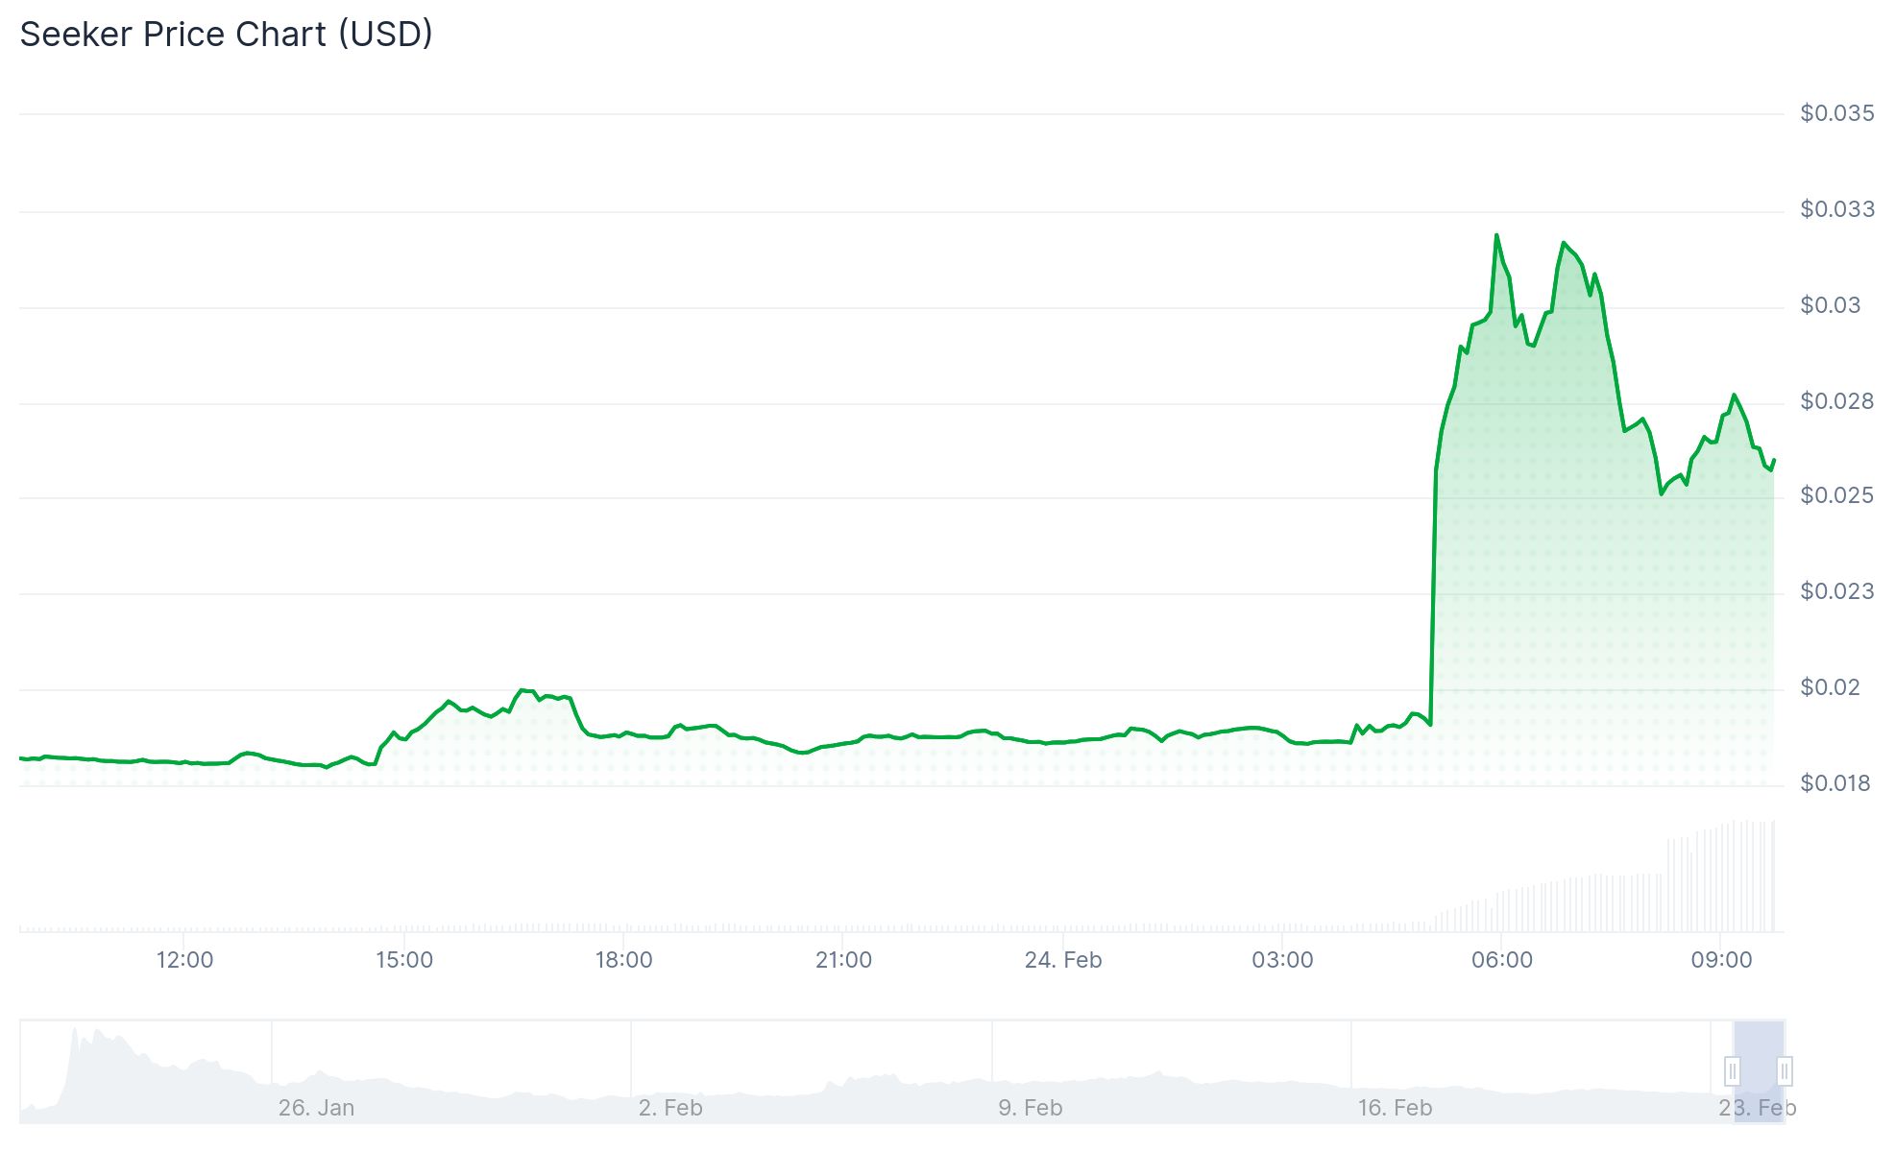This screenshot has width=1895, height=1152.
Task: Click the 12:00 time axis label
Action: (x=182, y=958)
